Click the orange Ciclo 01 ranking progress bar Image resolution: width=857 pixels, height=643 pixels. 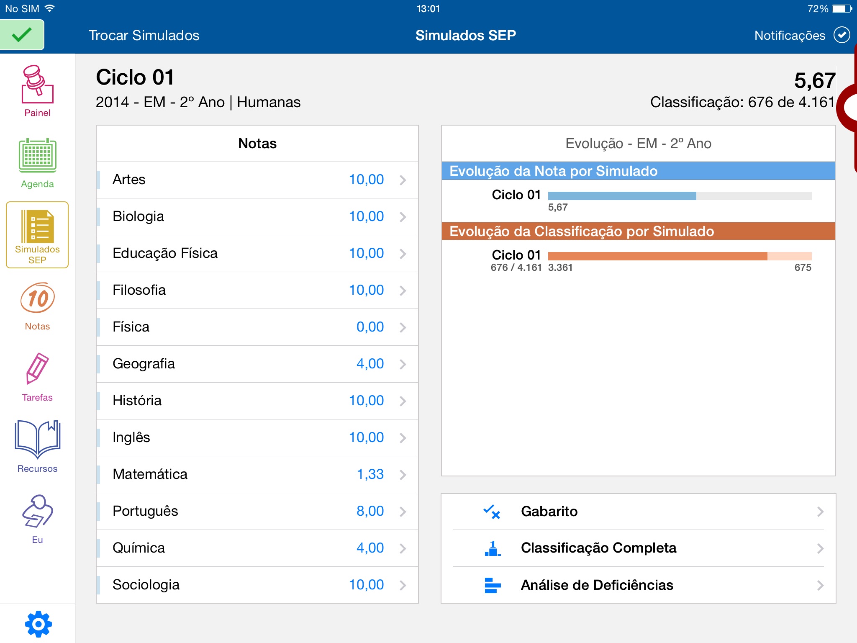click(x=680, y=256)
